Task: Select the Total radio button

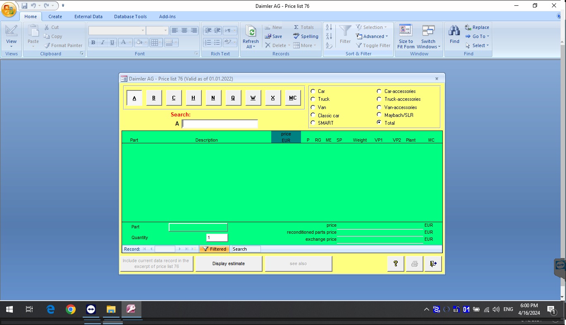Action: 379,123
